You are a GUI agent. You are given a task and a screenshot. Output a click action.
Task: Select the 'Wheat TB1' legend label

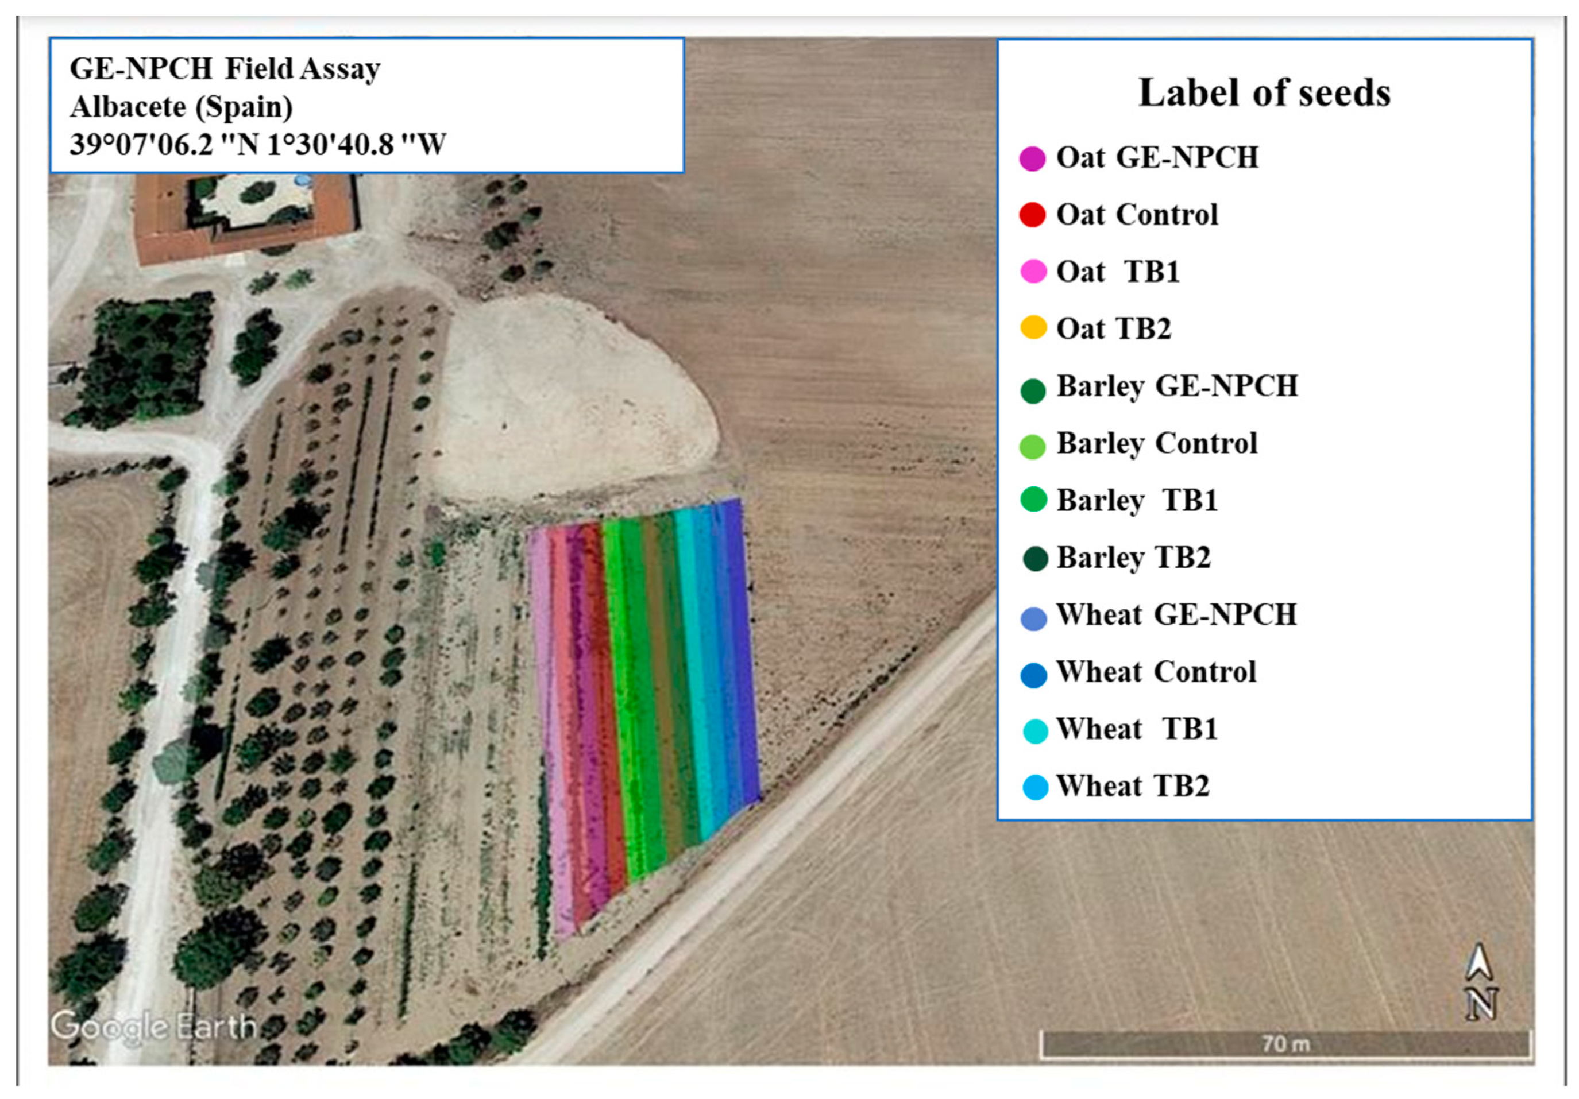(x=1137, y=729)
